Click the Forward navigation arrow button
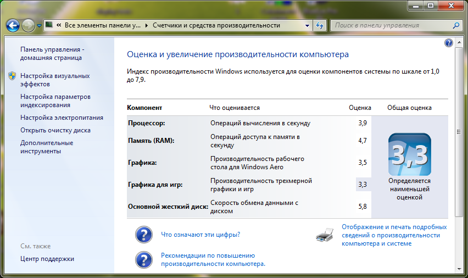 (x=29, y=26)
